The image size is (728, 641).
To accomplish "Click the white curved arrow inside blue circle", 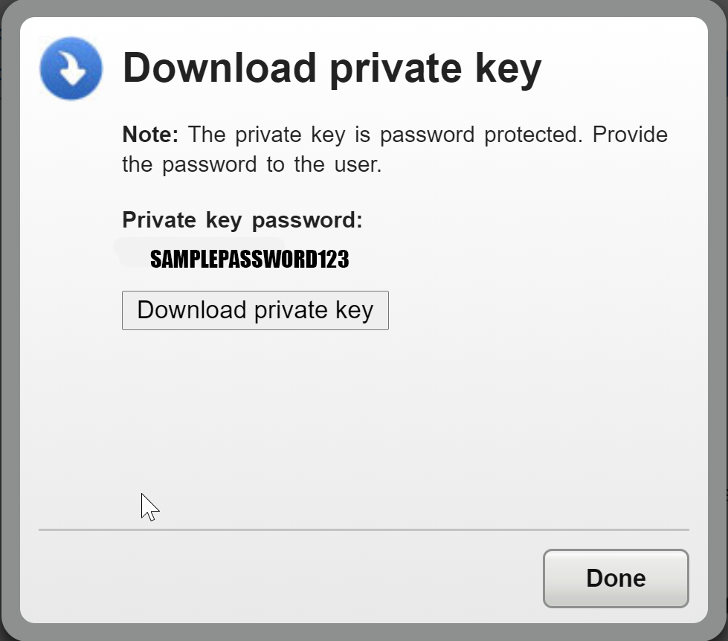I will 71,69.
